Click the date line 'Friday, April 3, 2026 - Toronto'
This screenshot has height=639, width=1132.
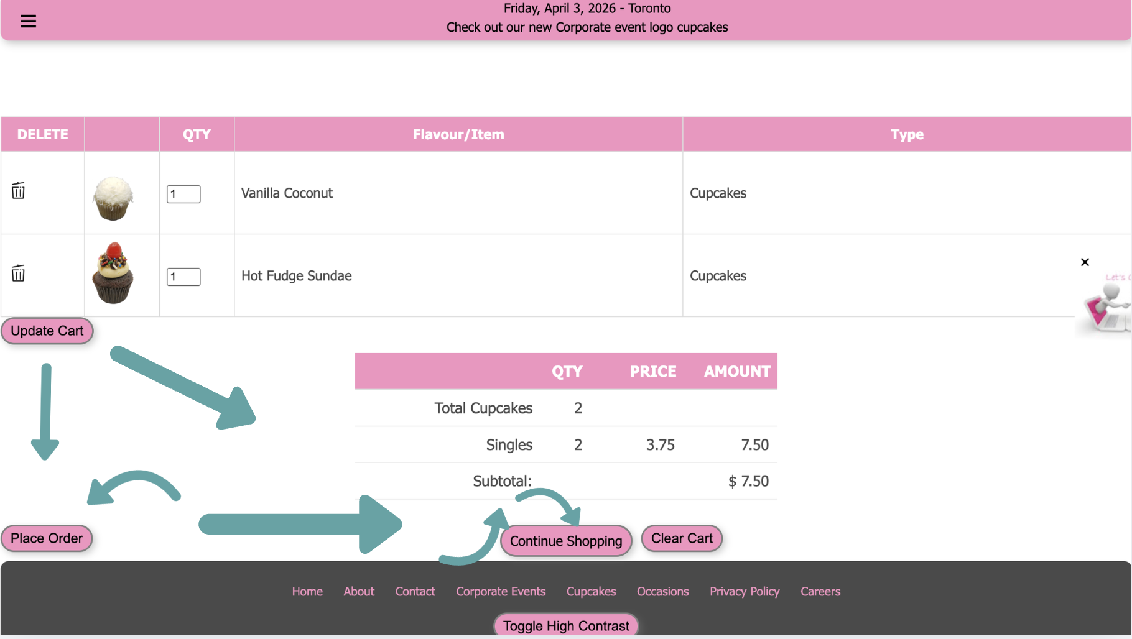(x=587, y=8)
